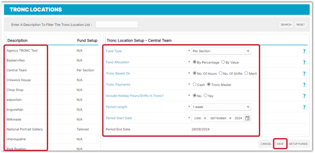Click help icon for Tronc Based On
Screen dimensions: 315x153
304,73
